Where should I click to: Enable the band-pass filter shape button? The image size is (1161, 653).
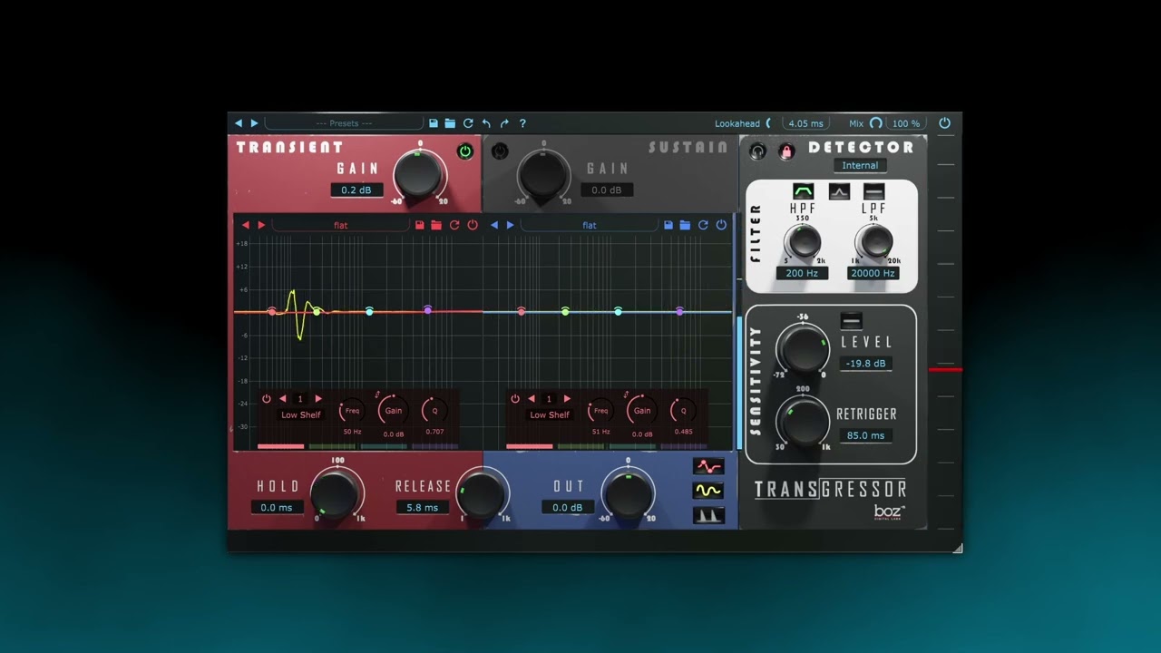tap(839, 191)
